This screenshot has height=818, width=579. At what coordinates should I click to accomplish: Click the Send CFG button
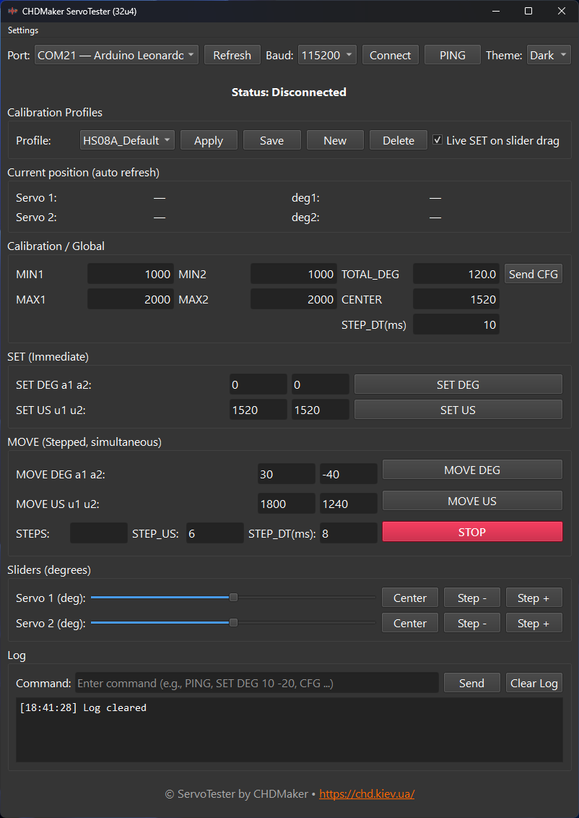pyautogui.click(x=533, y=274)
